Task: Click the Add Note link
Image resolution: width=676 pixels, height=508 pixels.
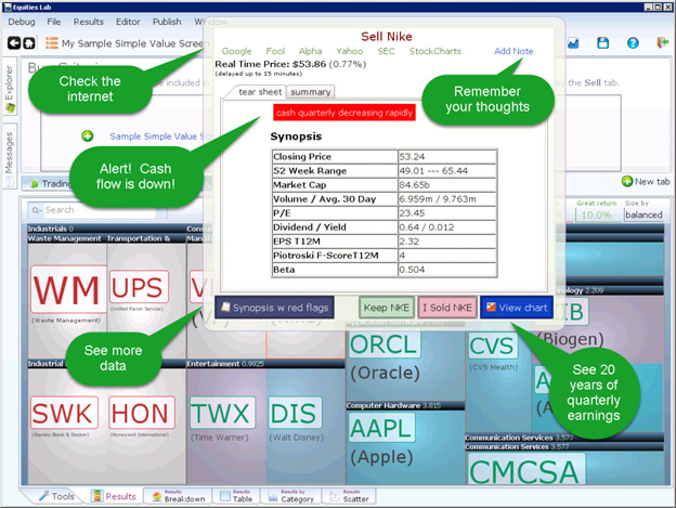Action: pyautogui.click(x=513, y=51)
